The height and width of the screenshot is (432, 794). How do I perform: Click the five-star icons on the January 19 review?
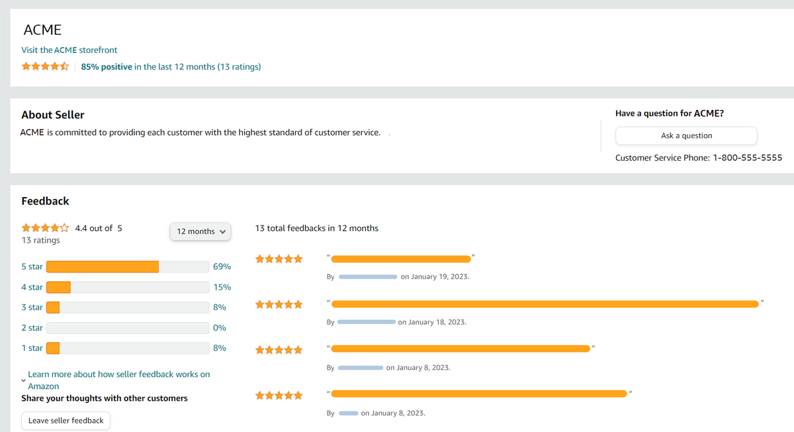tap(279, 259)
